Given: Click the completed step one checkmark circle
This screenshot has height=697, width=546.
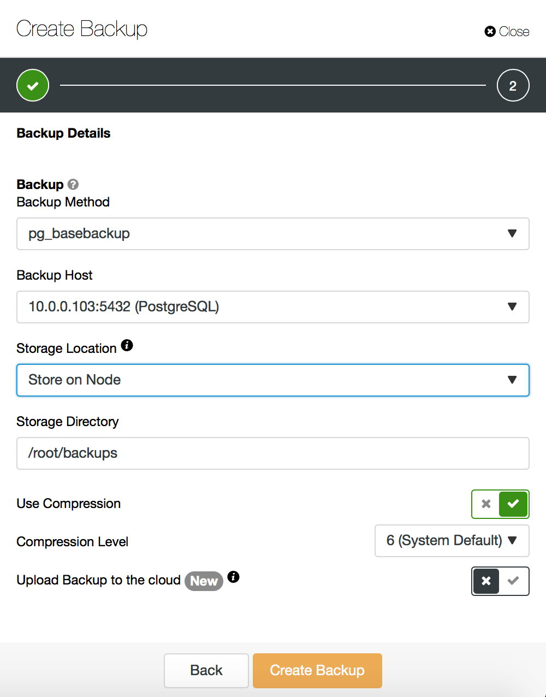Looking at the screenshot, I should (33, 86).
